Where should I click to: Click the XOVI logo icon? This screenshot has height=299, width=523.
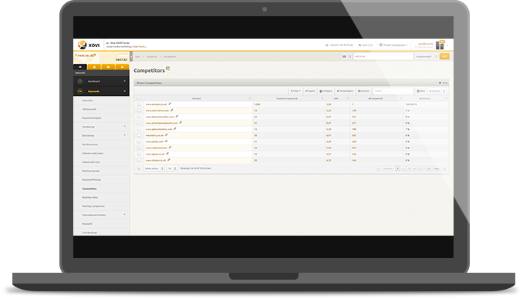82,45
